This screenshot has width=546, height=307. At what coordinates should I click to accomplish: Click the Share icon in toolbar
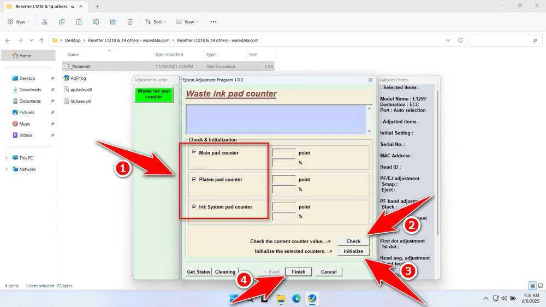(113, 22)
